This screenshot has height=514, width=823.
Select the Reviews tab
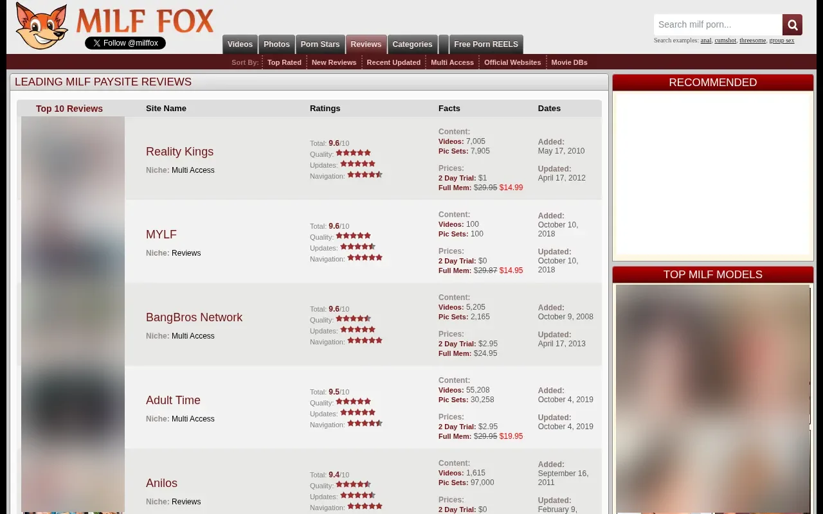point(366,44)
